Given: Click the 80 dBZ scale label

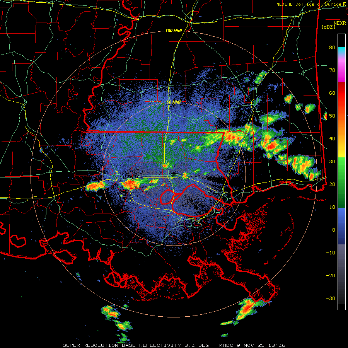Looking at the screenshot, I should 332,47.
